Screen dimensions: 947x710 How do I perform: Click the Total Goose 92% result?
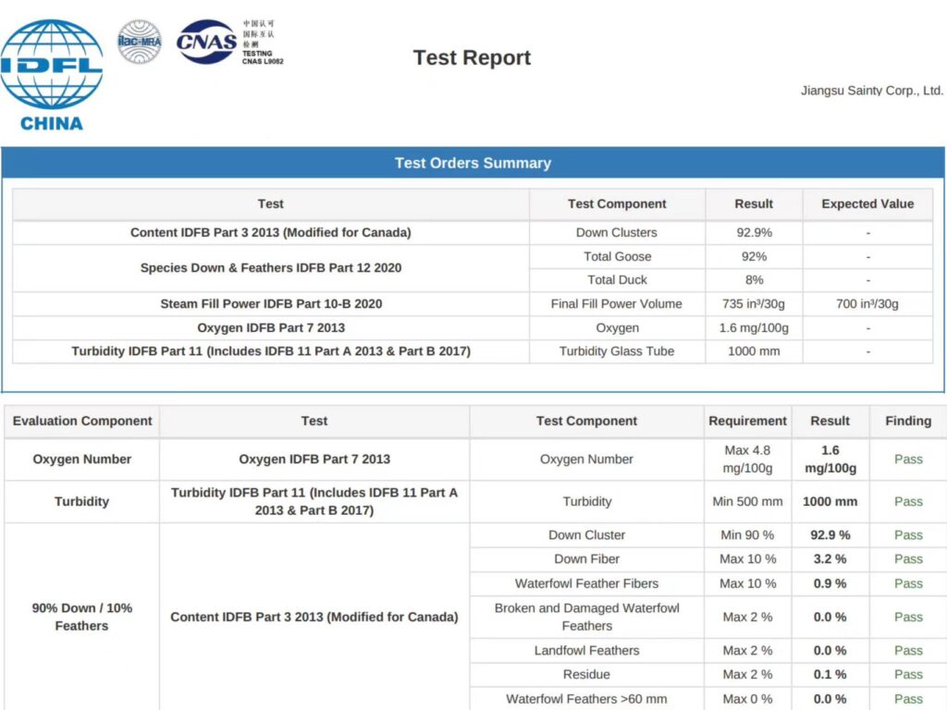[754, 257]
